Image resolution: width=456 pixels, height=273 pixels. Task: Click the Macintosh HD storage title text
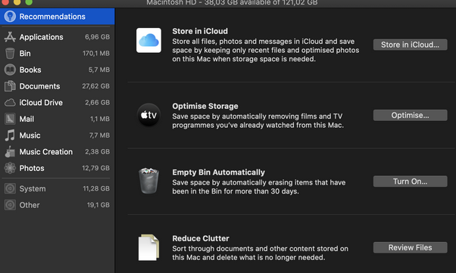click(x=232, y=2)
